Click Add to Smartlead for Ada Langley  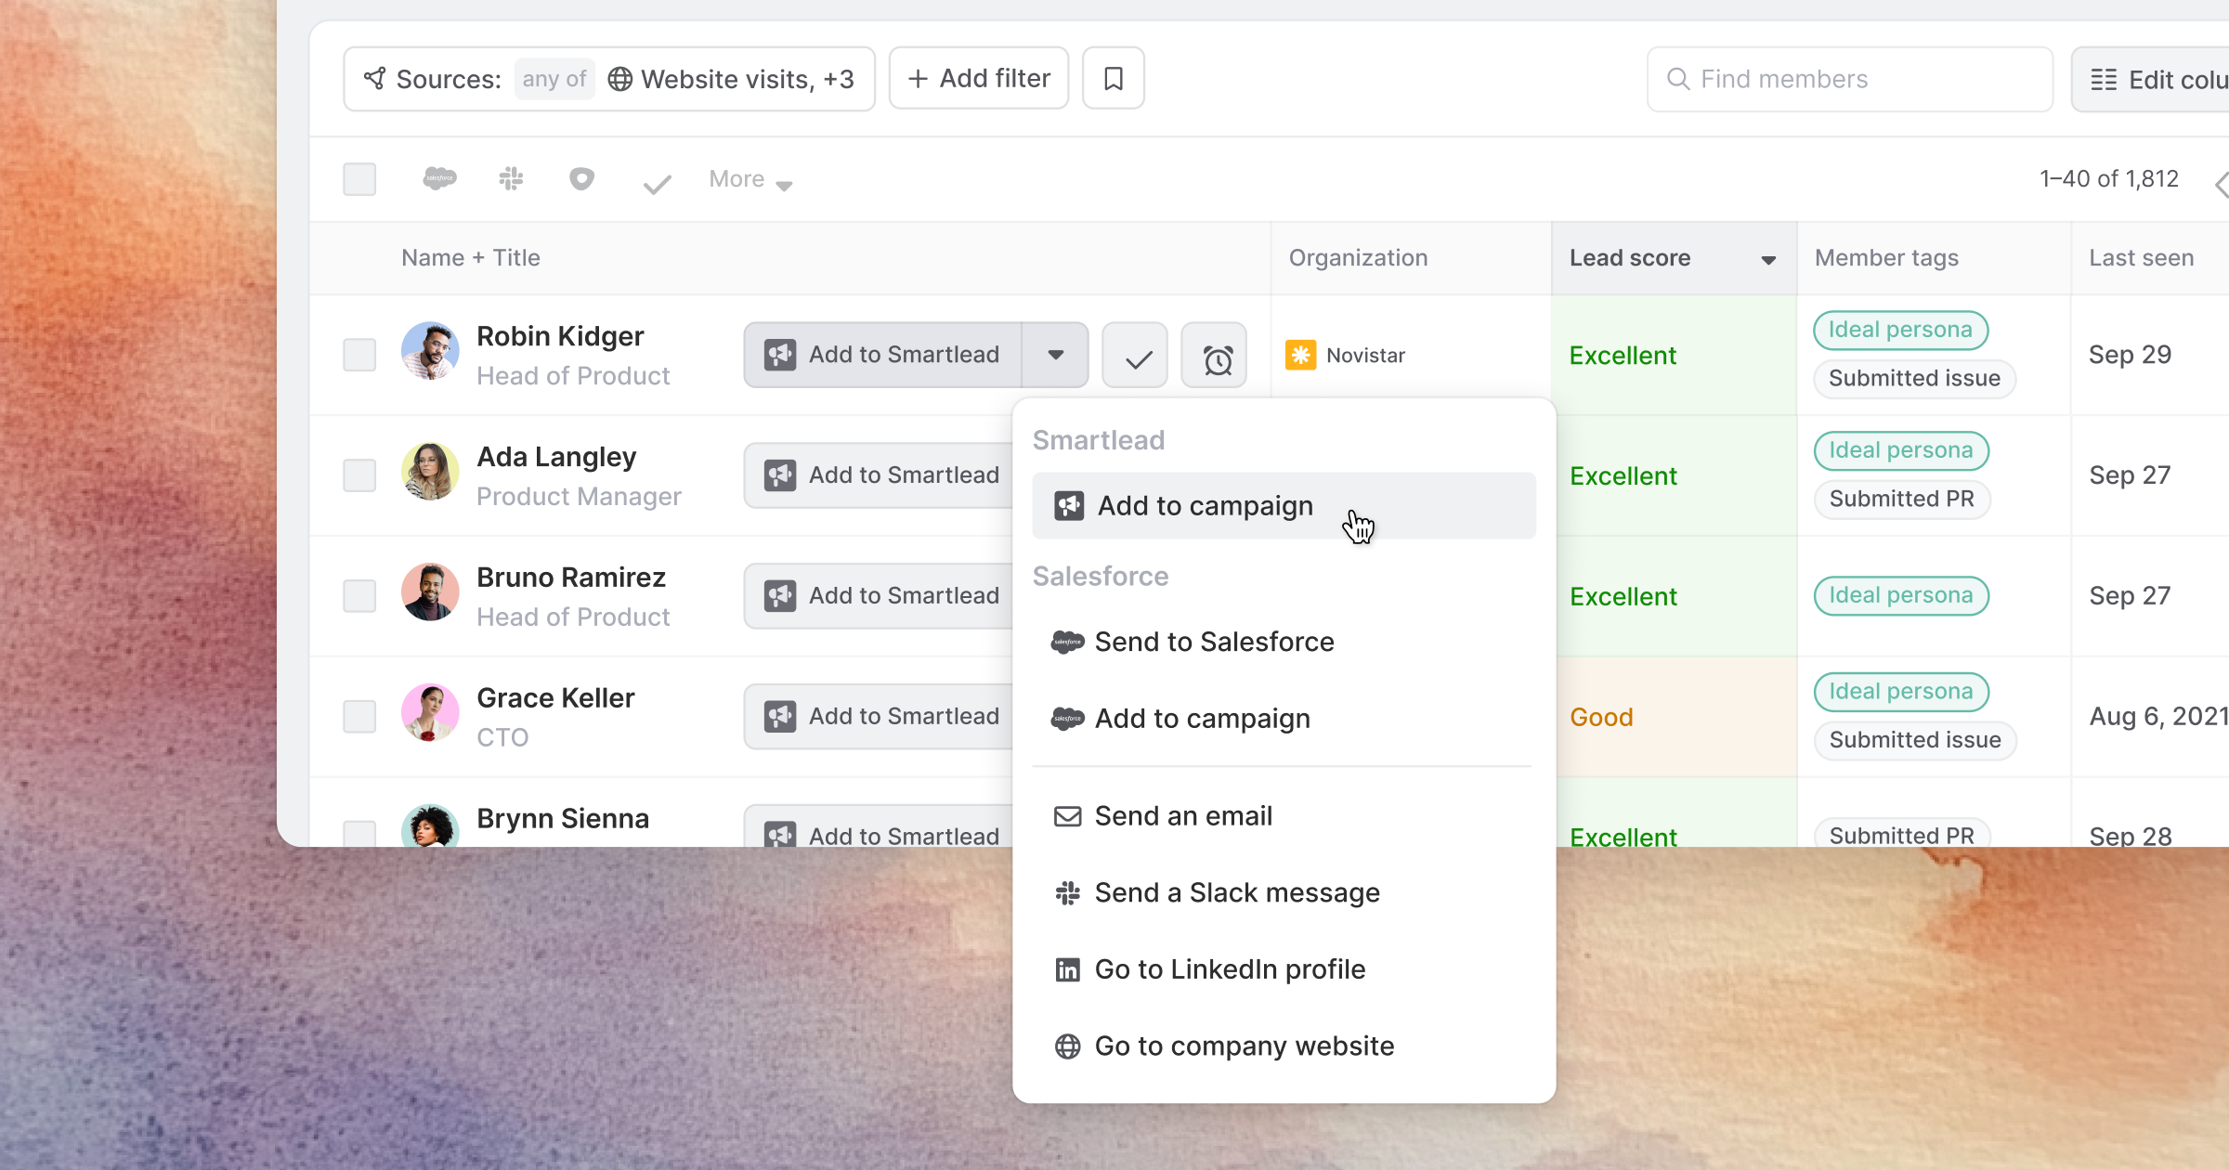point(879,475)
